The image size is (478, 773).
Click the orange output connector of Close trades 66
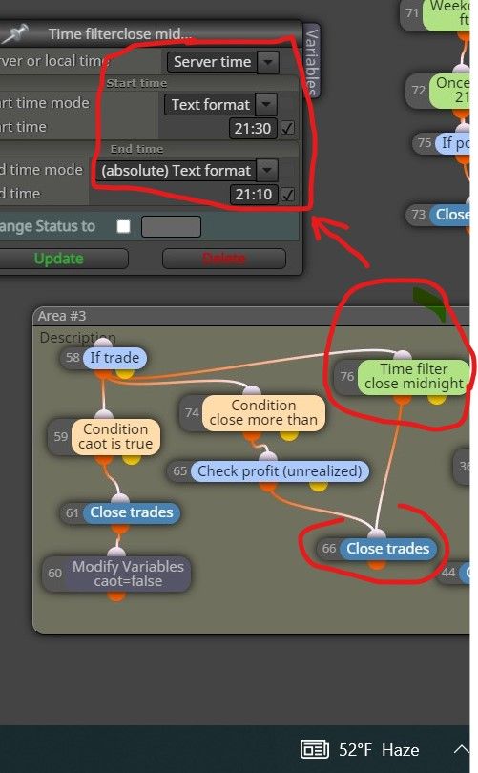pos(377,564)
